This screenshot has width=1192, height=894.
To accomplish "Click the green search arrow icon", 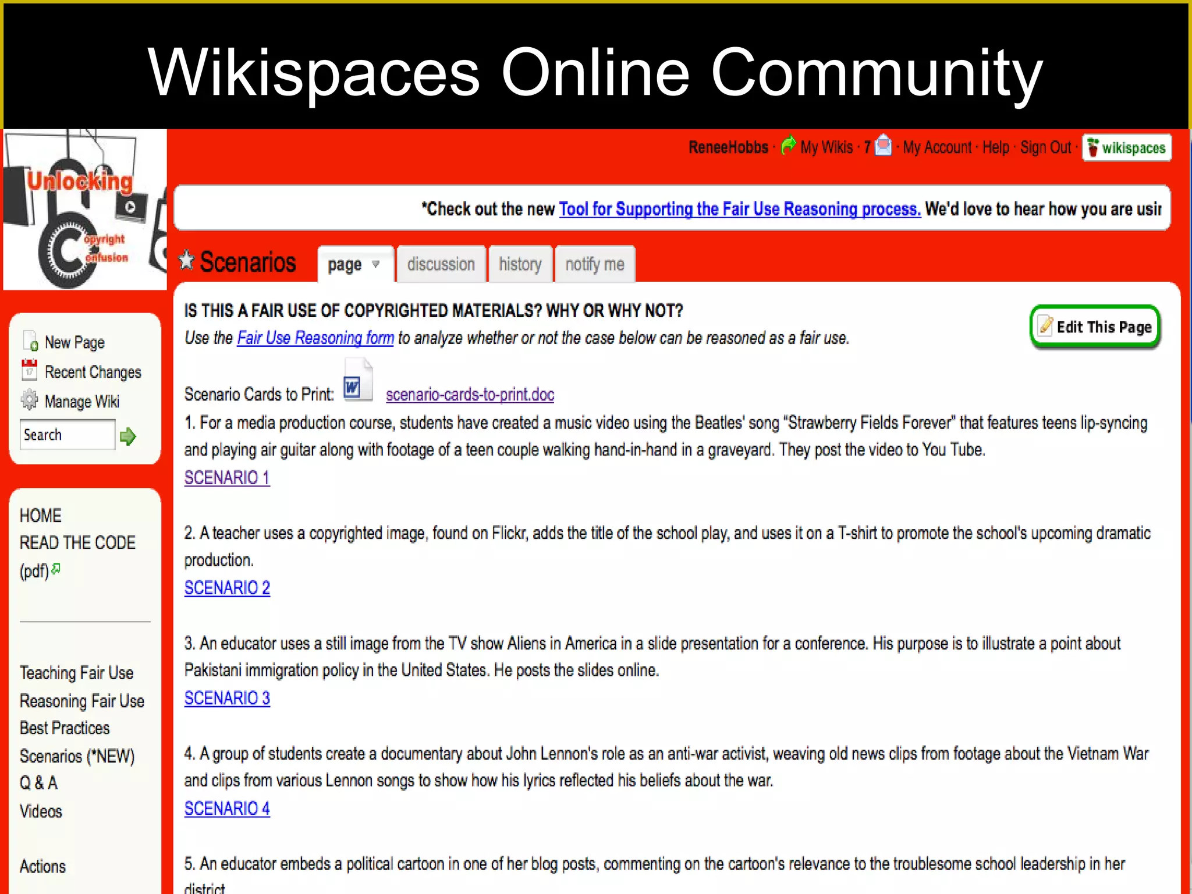I will [x=129, y=436].
